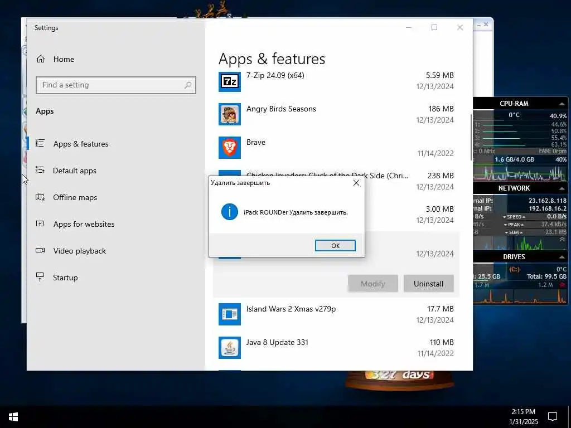Open the notification action center
The width and height of the screenshot is (571, 428).
pyautogui.click(x=553, y=417)
